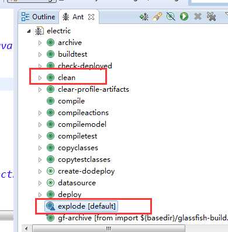Select the datasource target label
The width and height of the screenshot is (228, 232).
click(x=77, y=183)
